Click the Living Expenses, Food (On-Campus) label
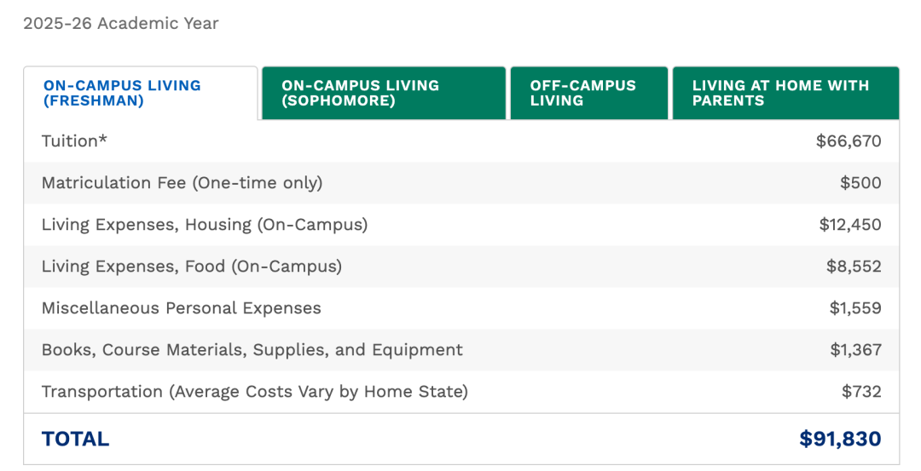 coord(192,267)
